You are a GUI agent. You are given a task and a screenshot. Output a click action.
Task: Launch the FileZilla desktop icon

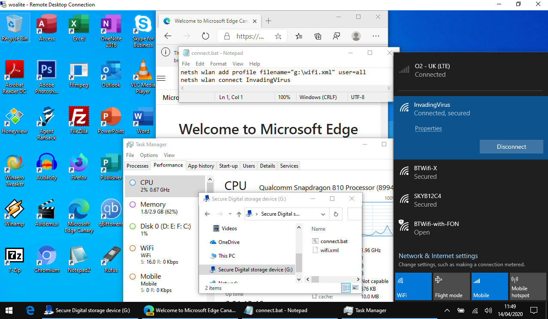[79, 120]
